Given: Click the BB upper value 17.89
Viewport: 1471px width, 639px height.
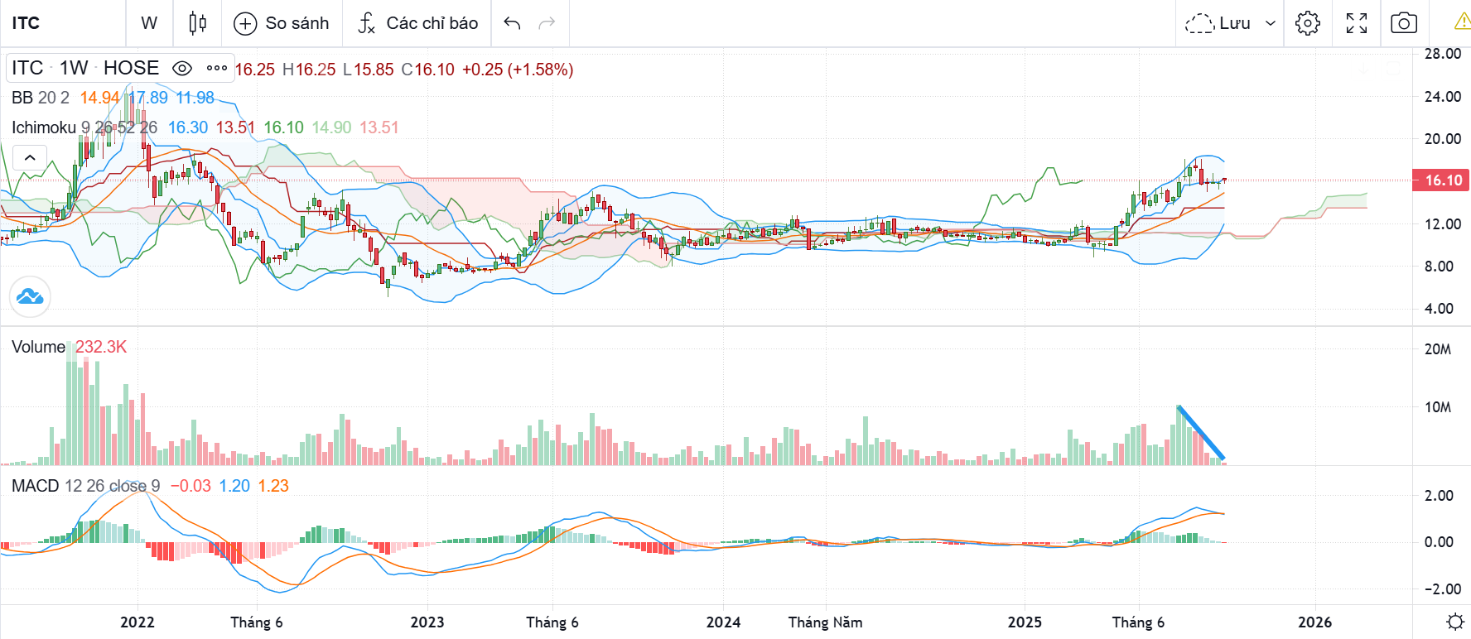Looking at the screenshot, I should pos(148,98).
